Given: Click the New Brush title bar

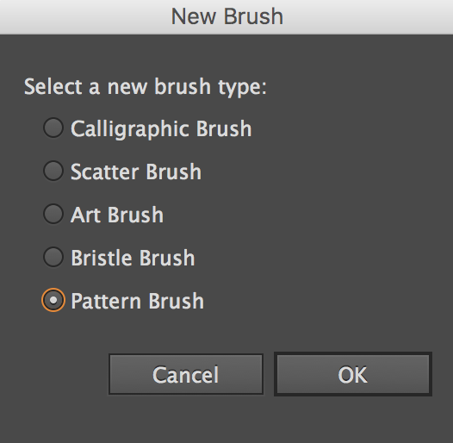Looking at the screenshot, I should coord(226,17).
